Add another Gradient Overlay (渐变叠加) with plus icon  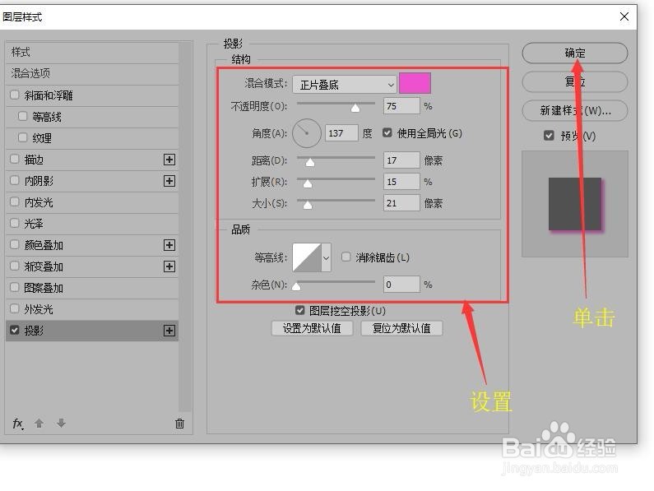(169, 266)
